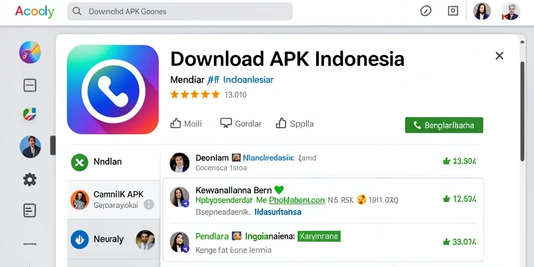Click the magnifier icon in the search bar
The image size is (534, 267).
(77, 11)
